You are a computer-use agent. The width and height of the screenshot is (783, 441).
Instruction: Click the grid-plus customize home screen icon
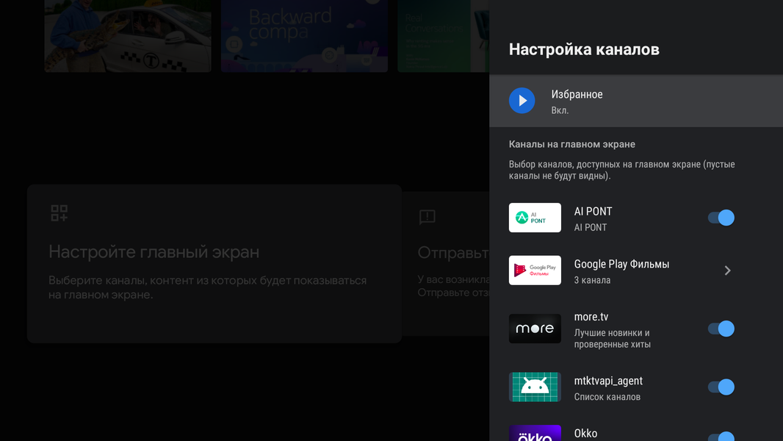click(x=59, y=212)
